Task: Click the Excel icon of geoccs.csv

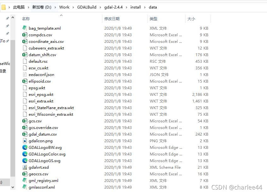Action: click(x=25, y=174)
